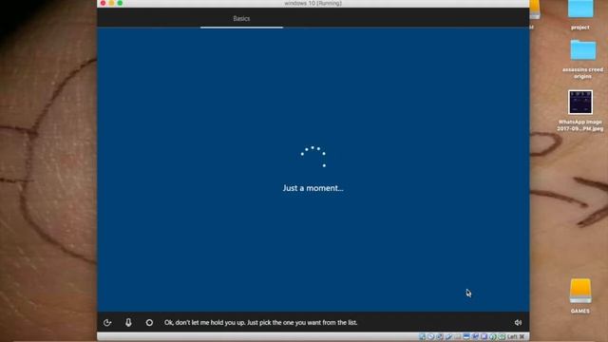Toggle the Cortana microphone icon
Screen dimensions: 608x342
[128, 323]
